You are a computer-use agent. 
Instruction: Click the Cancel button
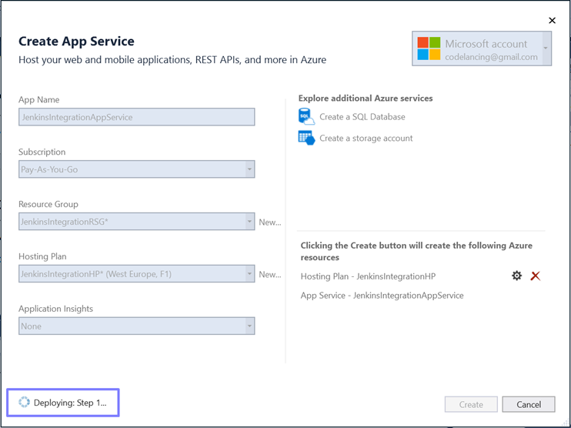coord(529,404)
